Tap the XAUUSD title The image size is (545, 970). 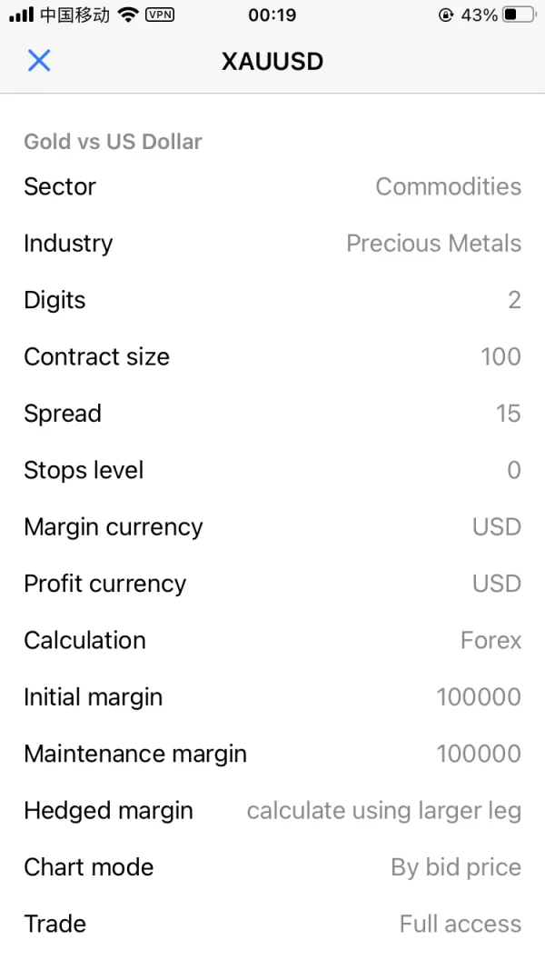pos(272,61)
